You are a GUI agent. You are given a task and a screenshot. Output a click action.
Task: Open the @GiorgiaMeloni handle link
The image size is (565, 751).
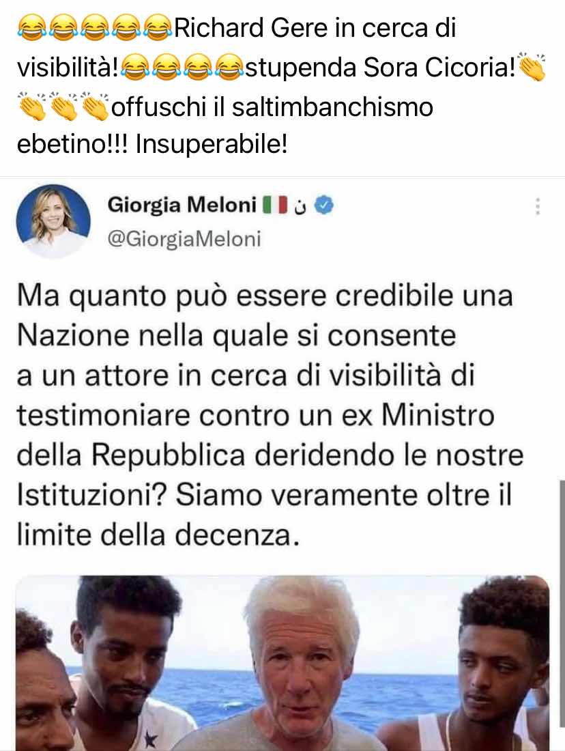(x=184, y=238)
